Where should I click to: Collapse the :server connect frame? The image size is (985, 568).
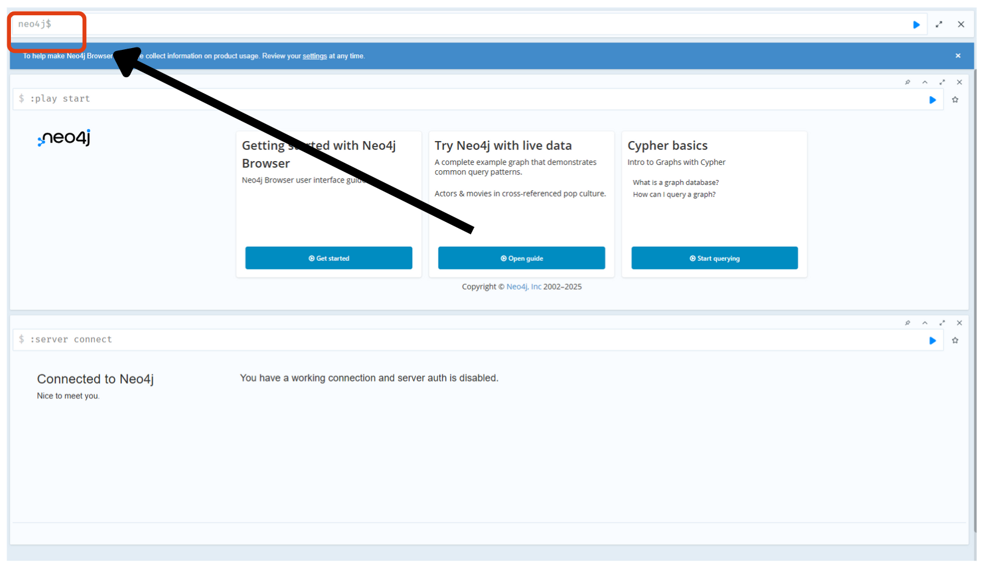(925, 323)
